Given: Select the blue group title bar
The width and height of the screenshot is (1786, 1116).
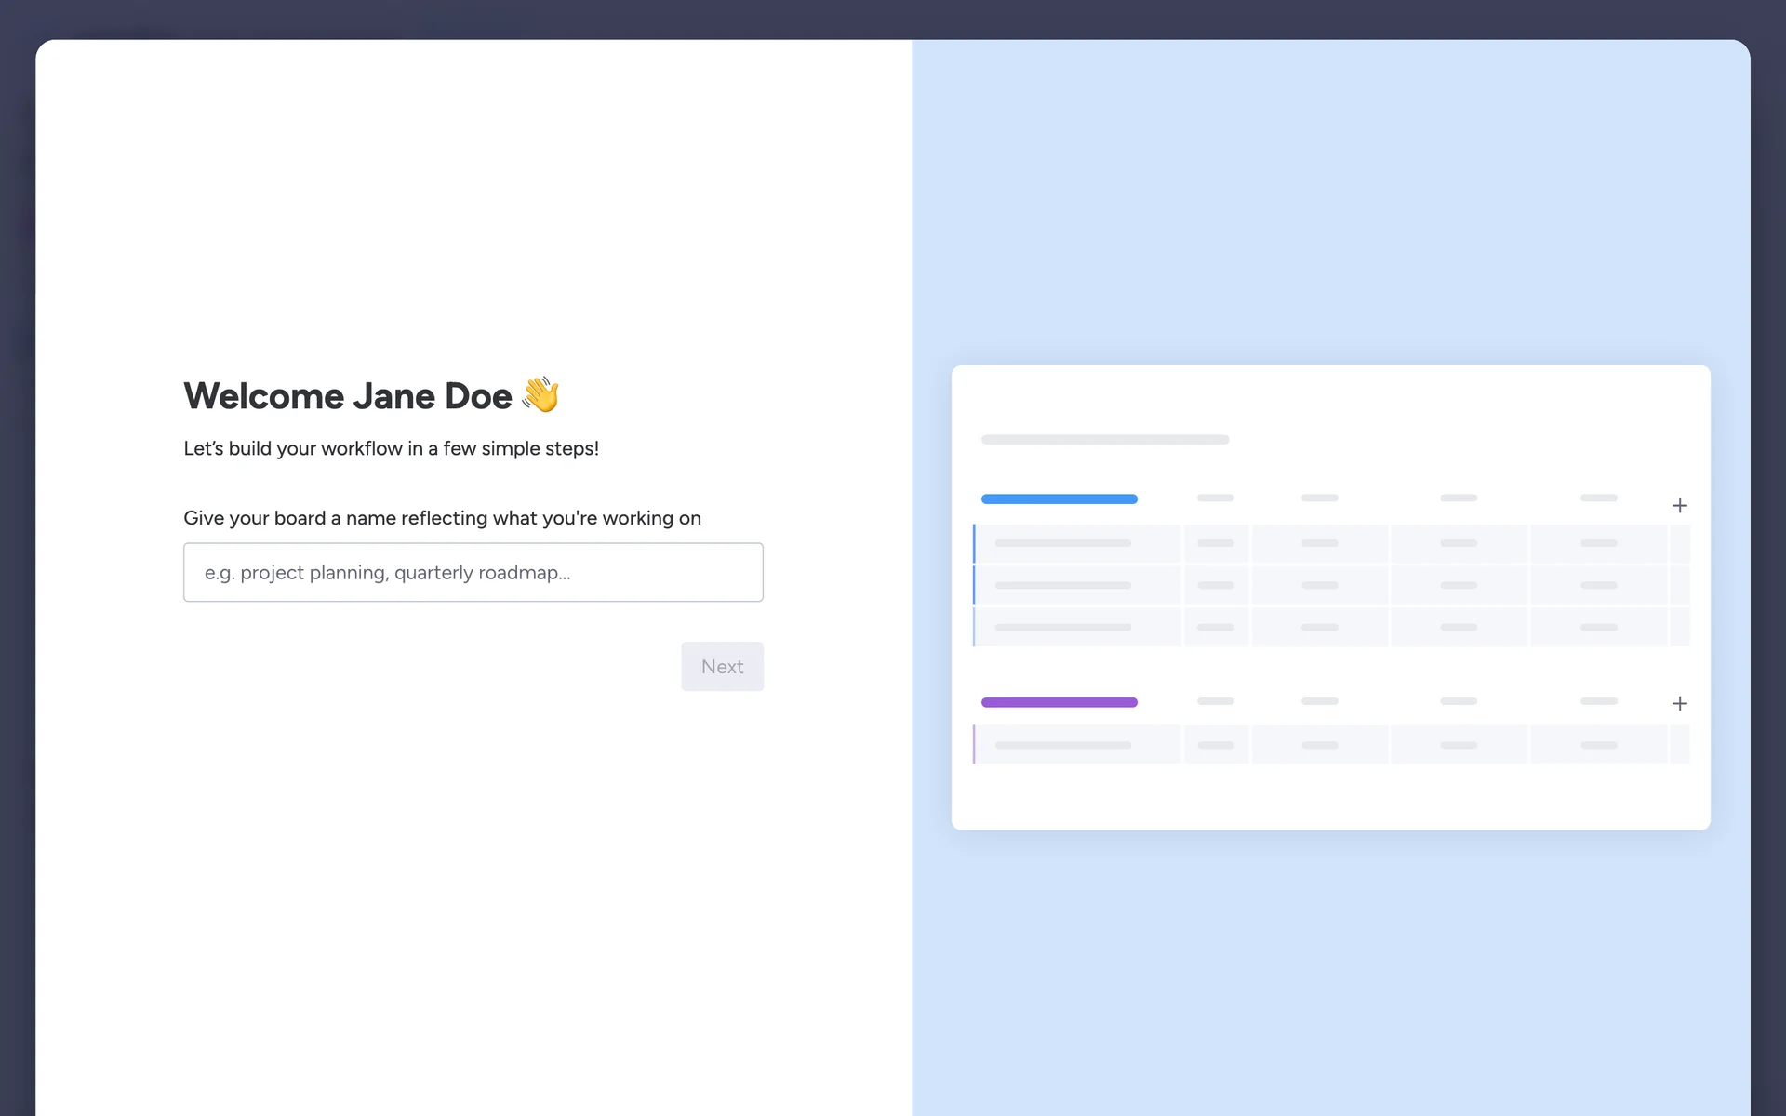Looking at the screenshot, I should click(1059, 499).
